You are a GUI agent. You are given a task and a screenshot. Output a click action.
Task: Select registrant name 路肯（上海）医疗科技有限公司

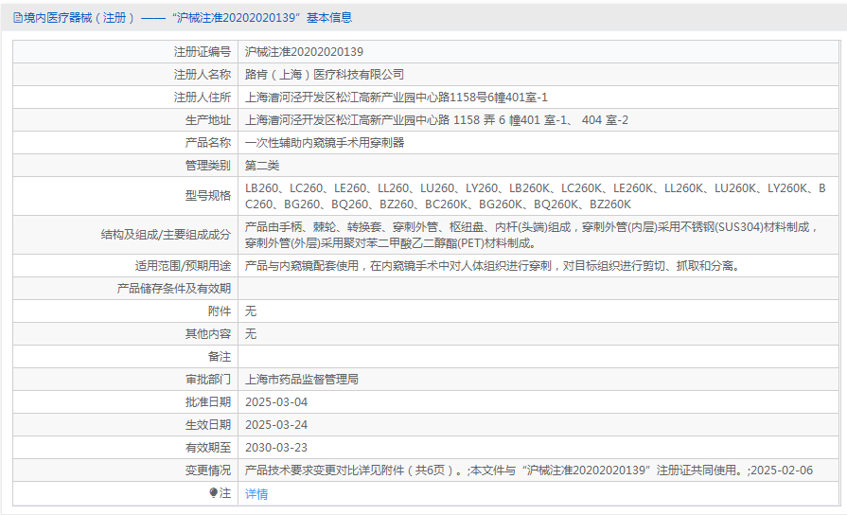pos(324,75)
